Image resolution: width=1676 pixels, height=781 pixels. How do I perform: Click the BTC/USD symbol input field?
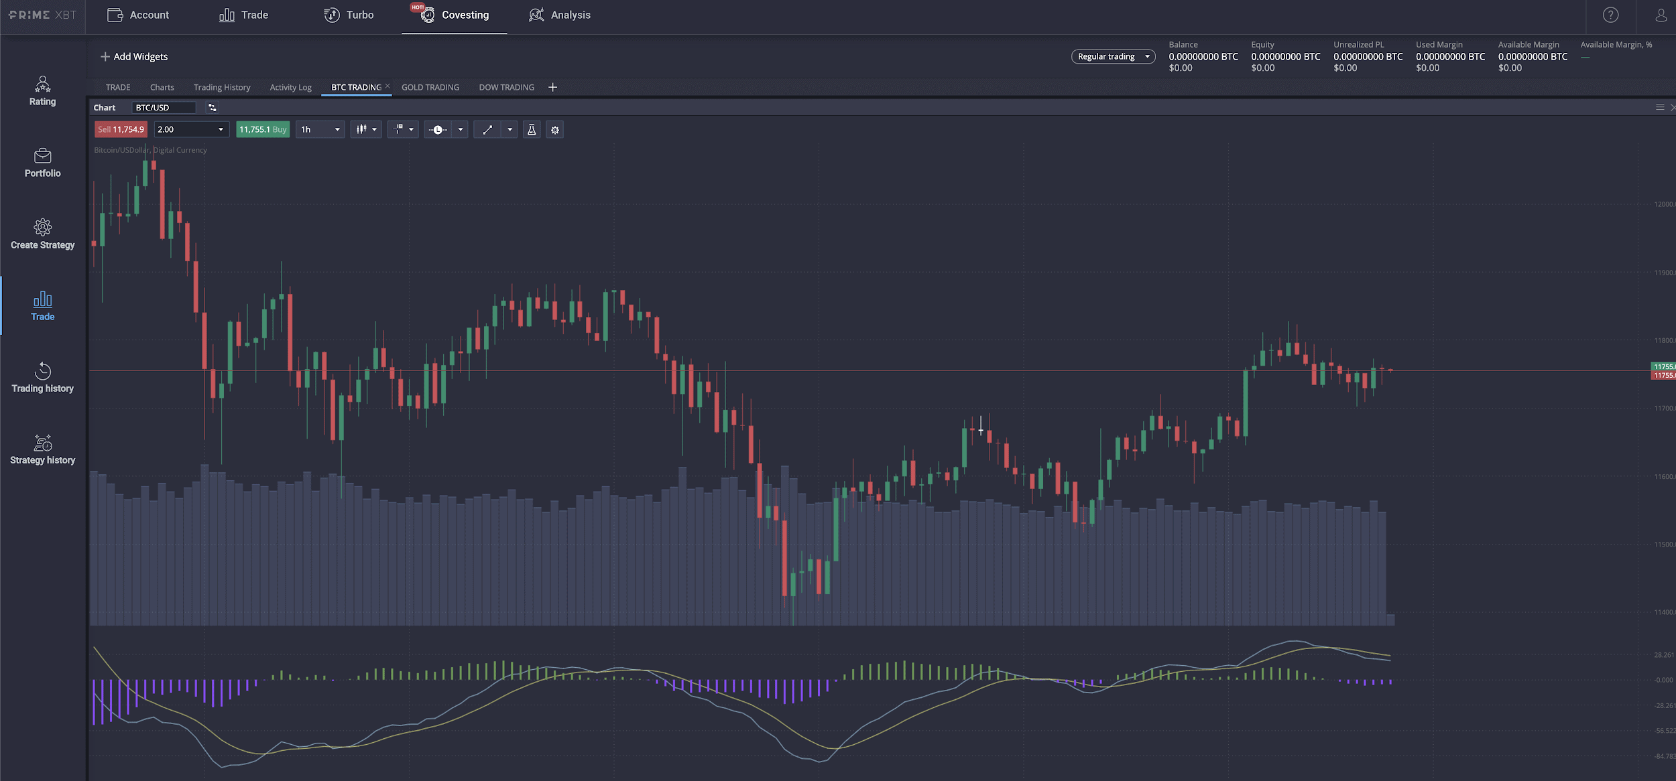click(x=164, y=108)
